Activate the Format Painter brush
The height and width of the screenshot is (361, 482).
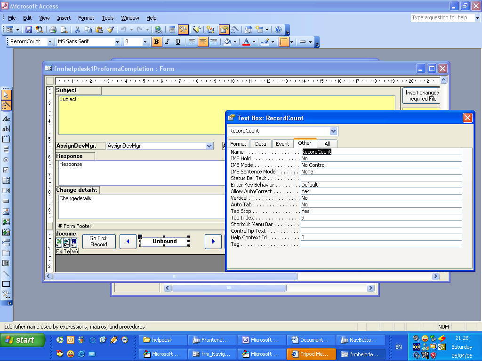point(110,30)
